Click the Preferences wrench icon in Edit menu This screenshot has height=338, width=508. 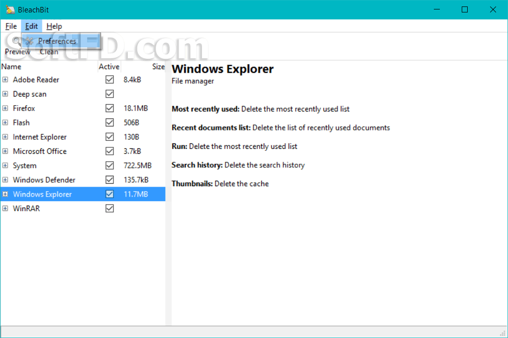tap(29, 41)
